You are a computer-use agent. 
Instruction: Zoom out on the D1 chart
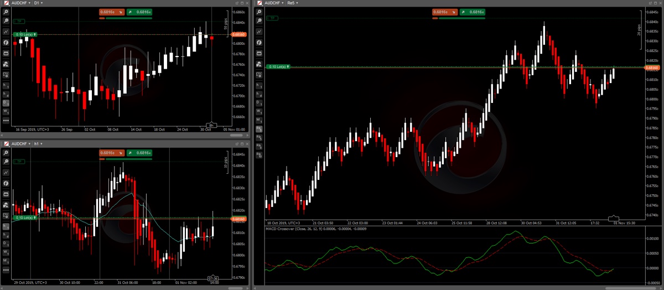6,20
